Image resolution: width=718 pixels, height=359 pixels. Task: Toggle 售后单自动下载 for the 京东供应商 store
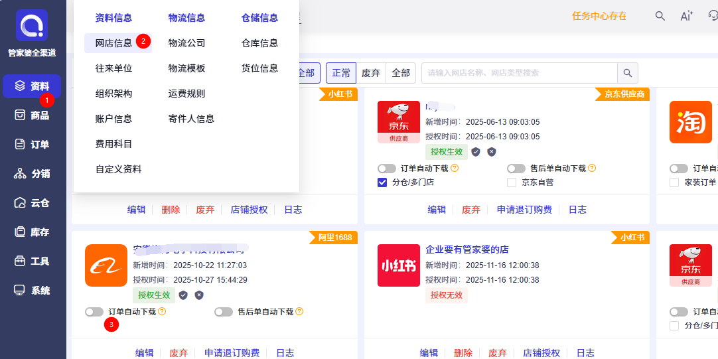(x=516, y=169)
